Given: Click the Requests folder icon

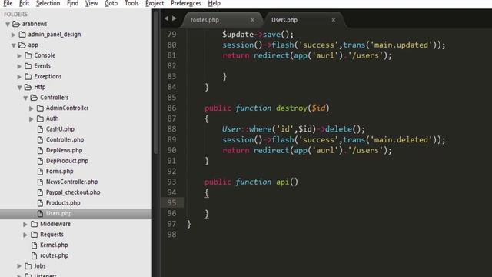Looking at the screenshot, I should [34, 235].
